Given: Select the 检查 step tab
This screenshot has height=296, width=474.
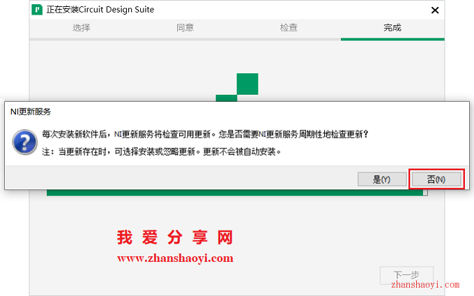Looking at the screenshot, I should click(x=289, y=28).
